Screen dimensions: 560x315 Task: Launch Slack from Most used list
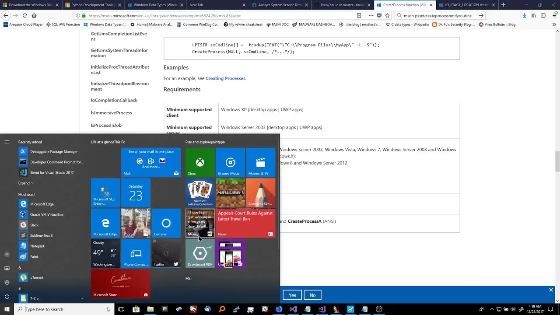pyautogui.click(x=51, y=225)
